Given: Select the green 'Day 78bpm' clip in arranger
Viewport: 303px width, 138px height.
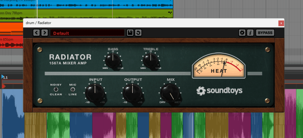Looking at the screenshot, I should click(x=86, y=14).
